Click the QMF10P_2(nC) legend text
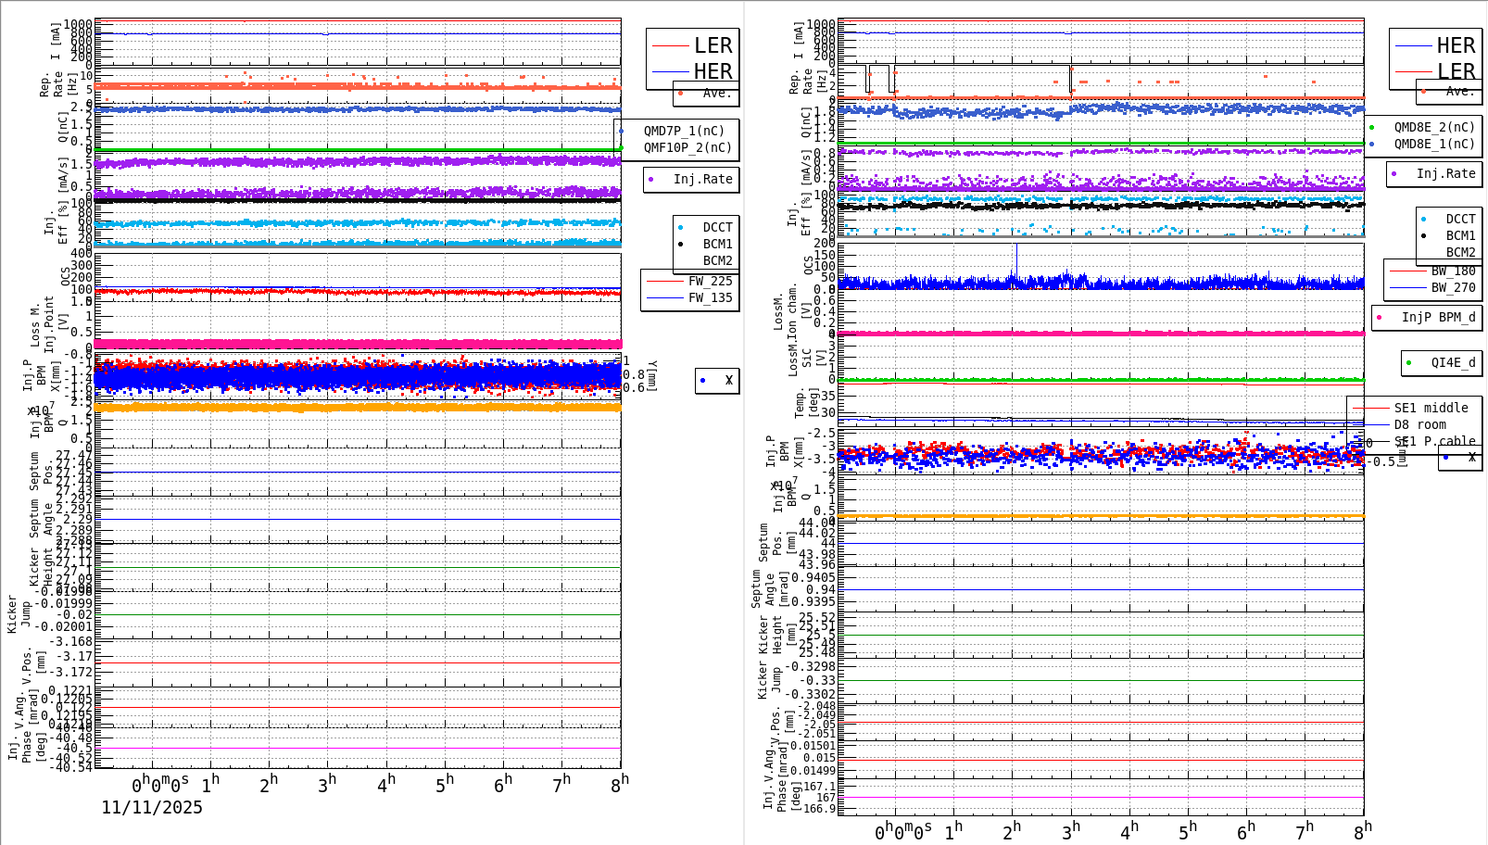This screenshot has width=1488, height=845. tap(687, 145)
